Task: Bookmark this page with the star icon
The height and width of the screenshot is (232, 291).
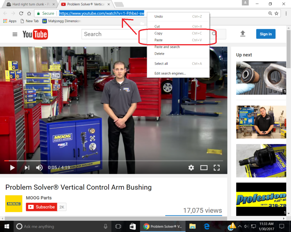Action: pos(276,13)
